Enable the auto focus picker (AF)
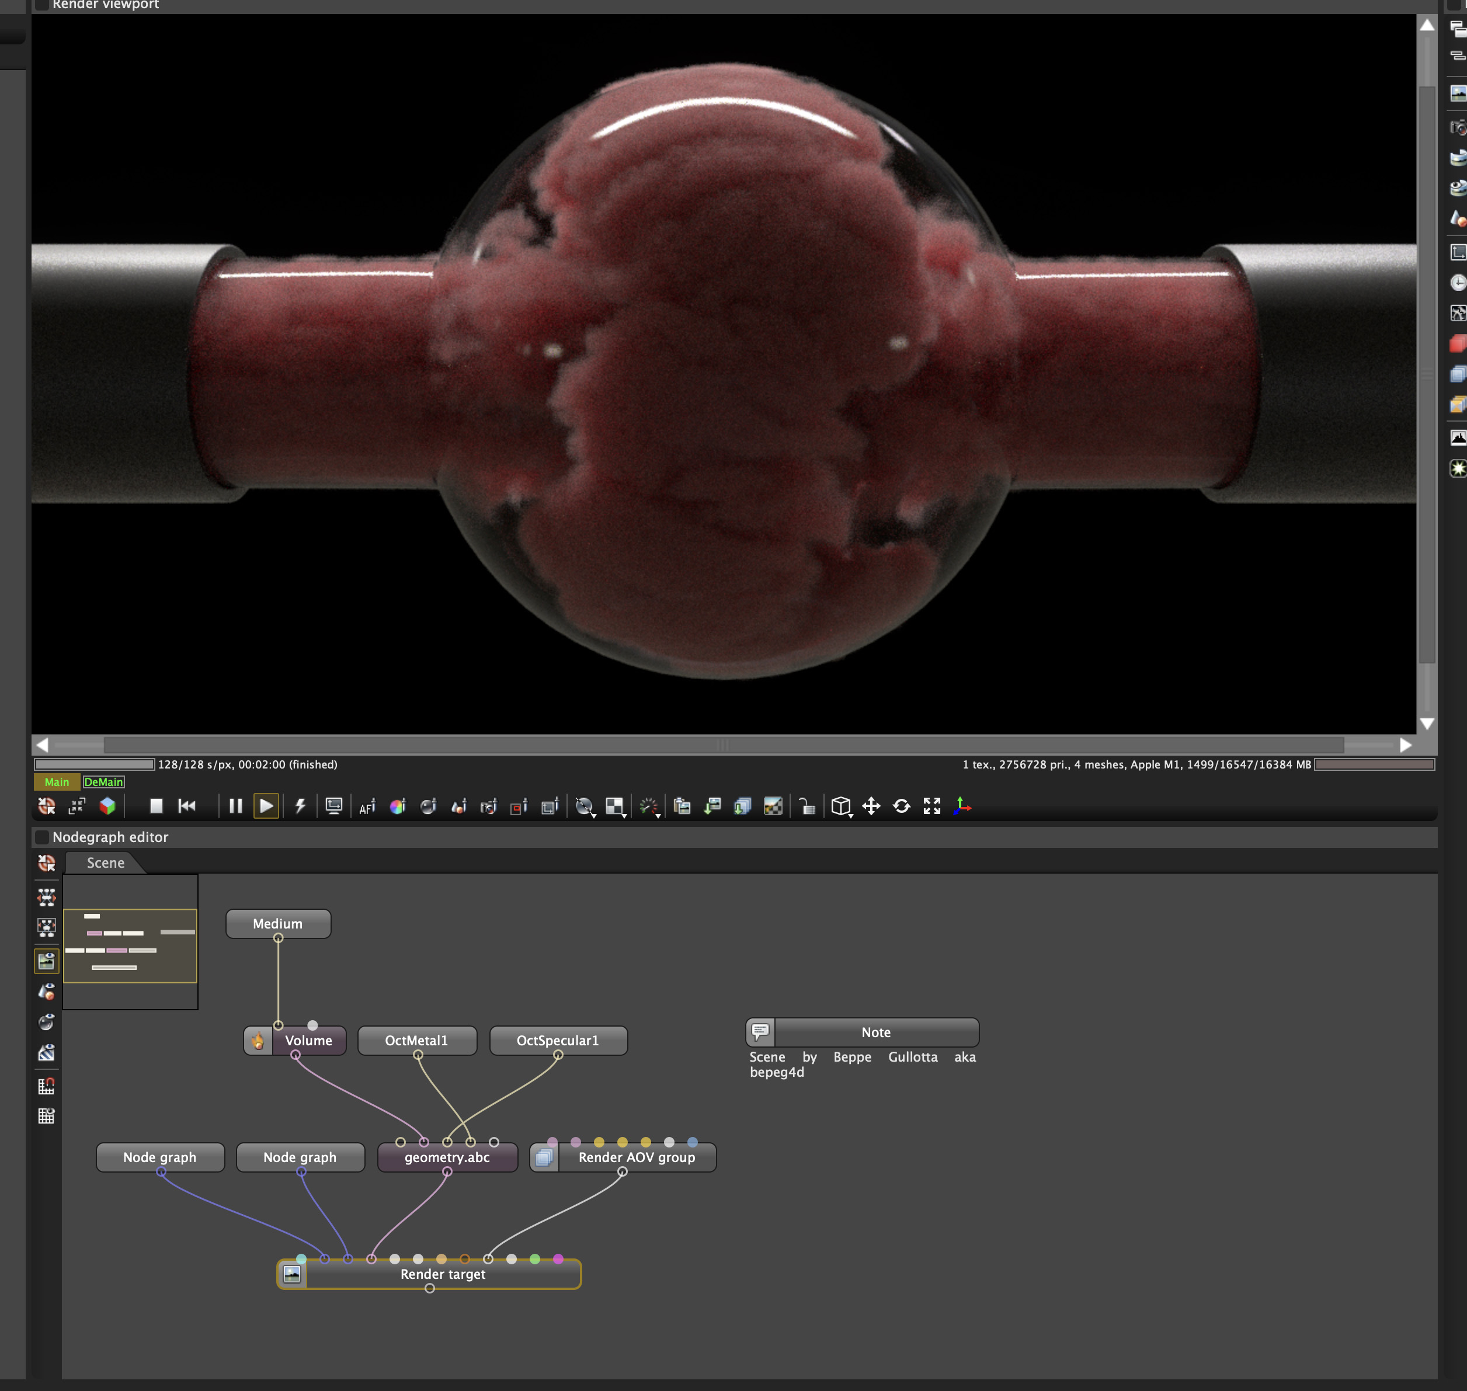 [x=367, y=806]
